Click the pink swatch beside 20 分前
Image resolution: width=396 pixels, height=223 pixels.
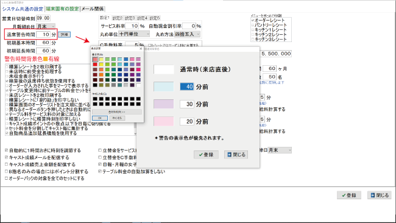pyautogui.click(x=164, y=121)
